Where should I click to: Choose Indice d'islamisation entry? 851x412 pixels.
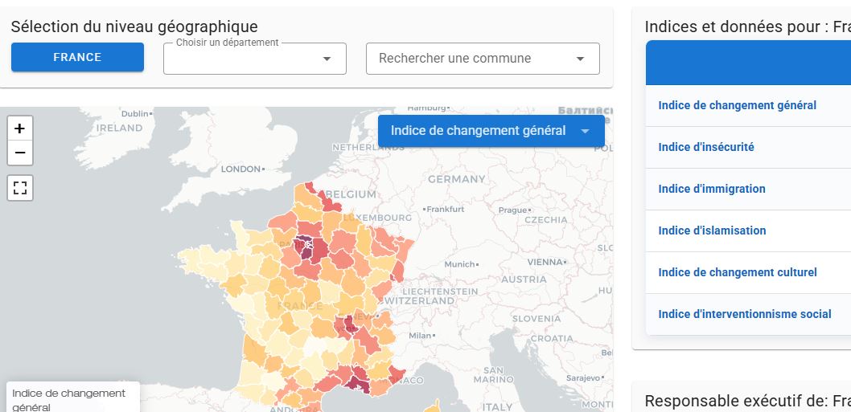[x=712, y=230]
